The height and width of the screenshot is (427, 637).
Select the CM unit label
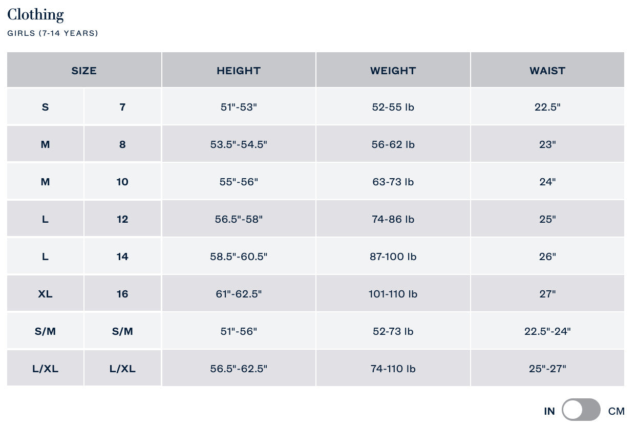pos(616,411)
